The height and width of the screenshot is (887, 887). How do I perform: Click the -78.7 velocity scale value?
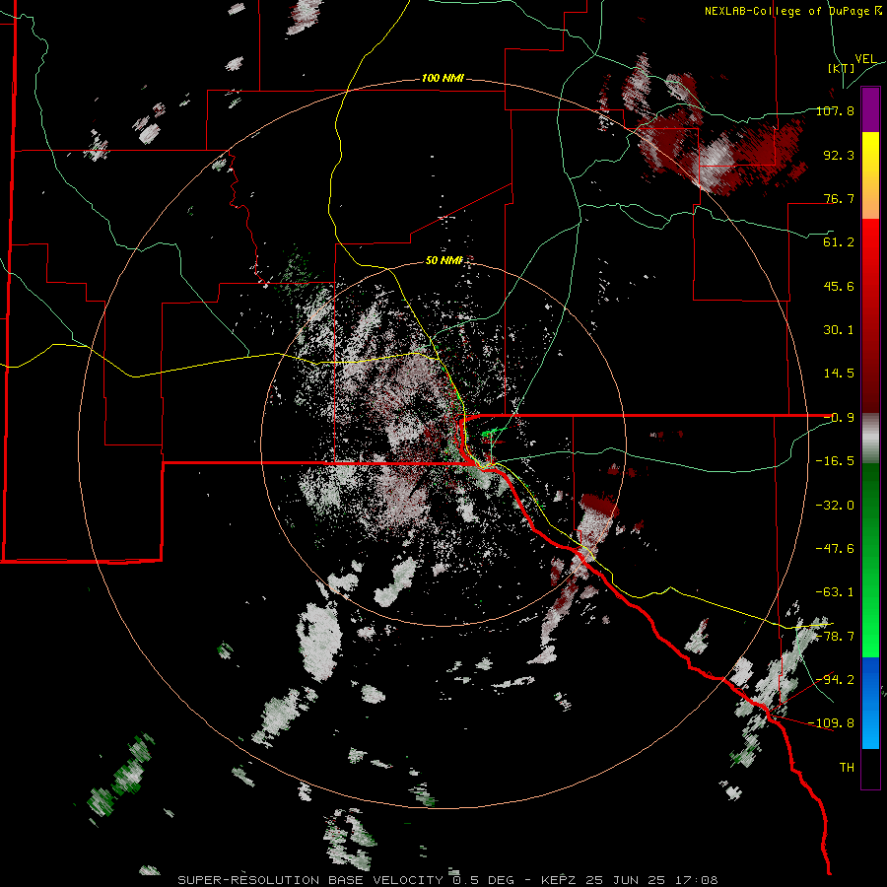(x=835, y=637)
